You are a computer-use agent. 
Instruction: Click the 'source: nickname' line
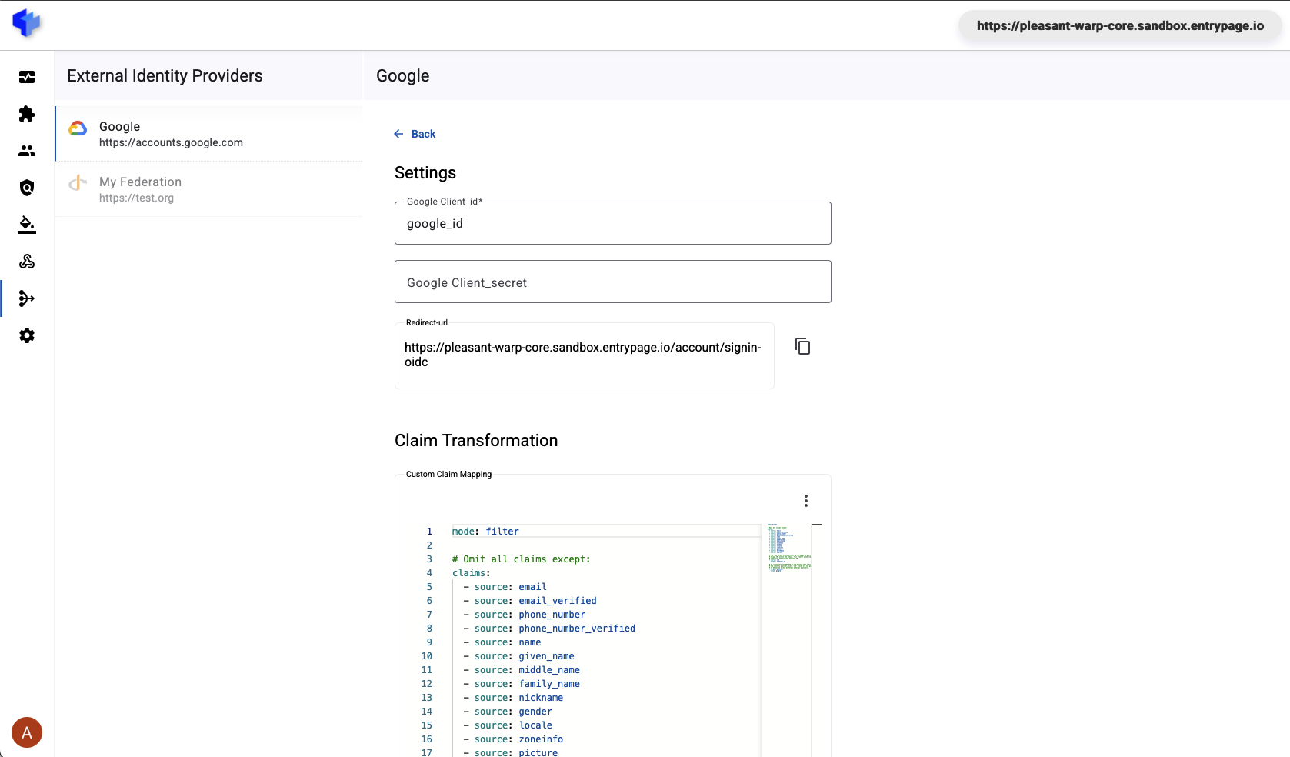tap(513, 698)
